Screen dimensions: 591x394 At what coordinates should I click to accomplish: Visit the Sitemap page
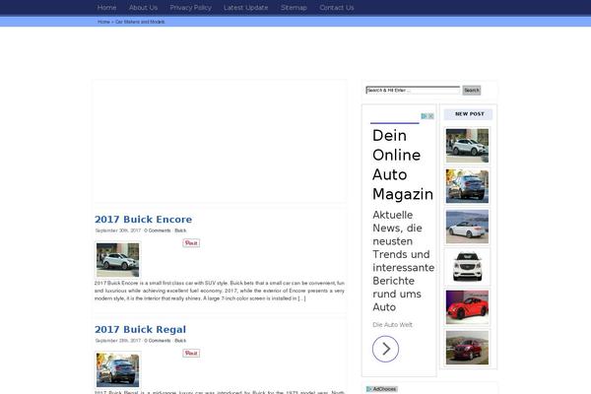(x=294, y=8)
